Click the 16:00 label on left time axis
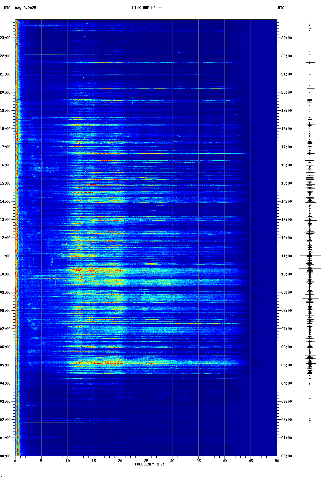The image size is (323, 480). click(5, 165)
